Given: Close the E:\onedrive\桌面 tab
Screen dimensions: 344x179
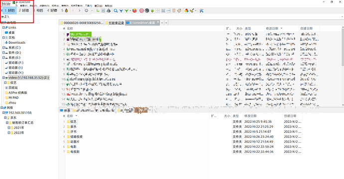Looking at the screenshot, I should pos(158,22).
